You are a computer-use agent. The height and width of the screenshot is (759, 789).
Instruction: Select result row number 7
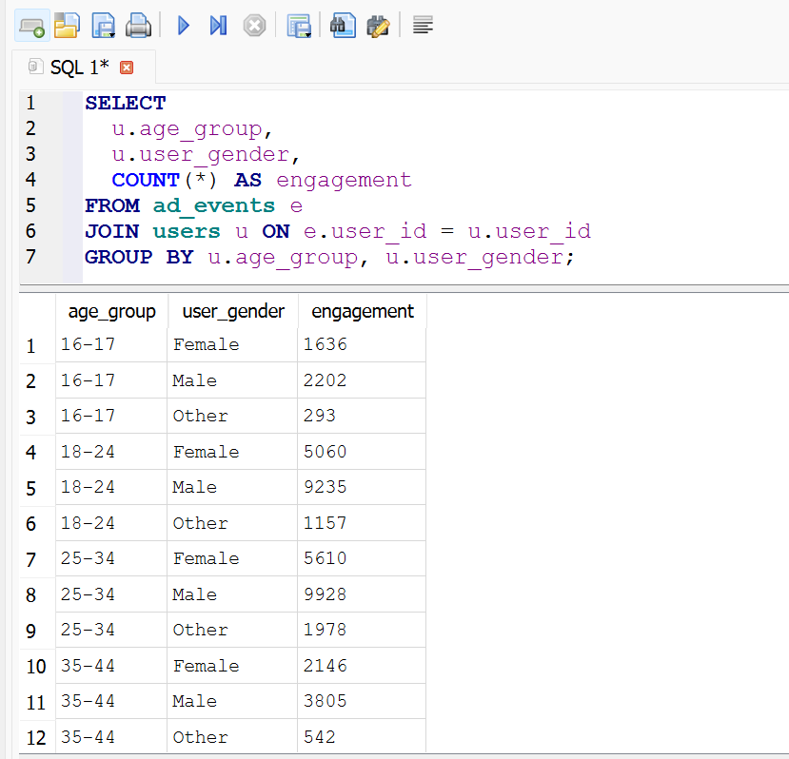(31, 559)
